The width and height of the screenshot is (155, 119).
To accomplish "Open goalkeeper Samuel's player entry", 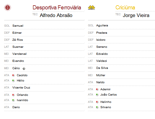I will tap(18, 26).
